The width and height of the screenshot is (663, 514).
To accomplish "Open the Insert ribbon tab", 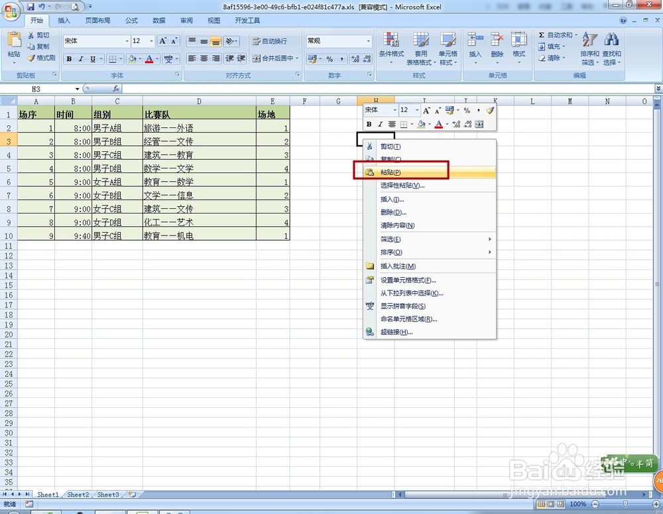I will point(64,21).
